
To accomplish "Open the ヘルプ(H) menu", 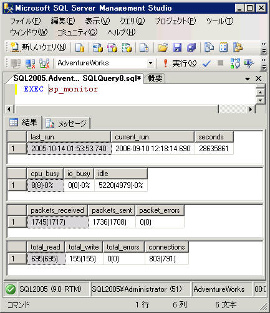I will pos(122,32).
